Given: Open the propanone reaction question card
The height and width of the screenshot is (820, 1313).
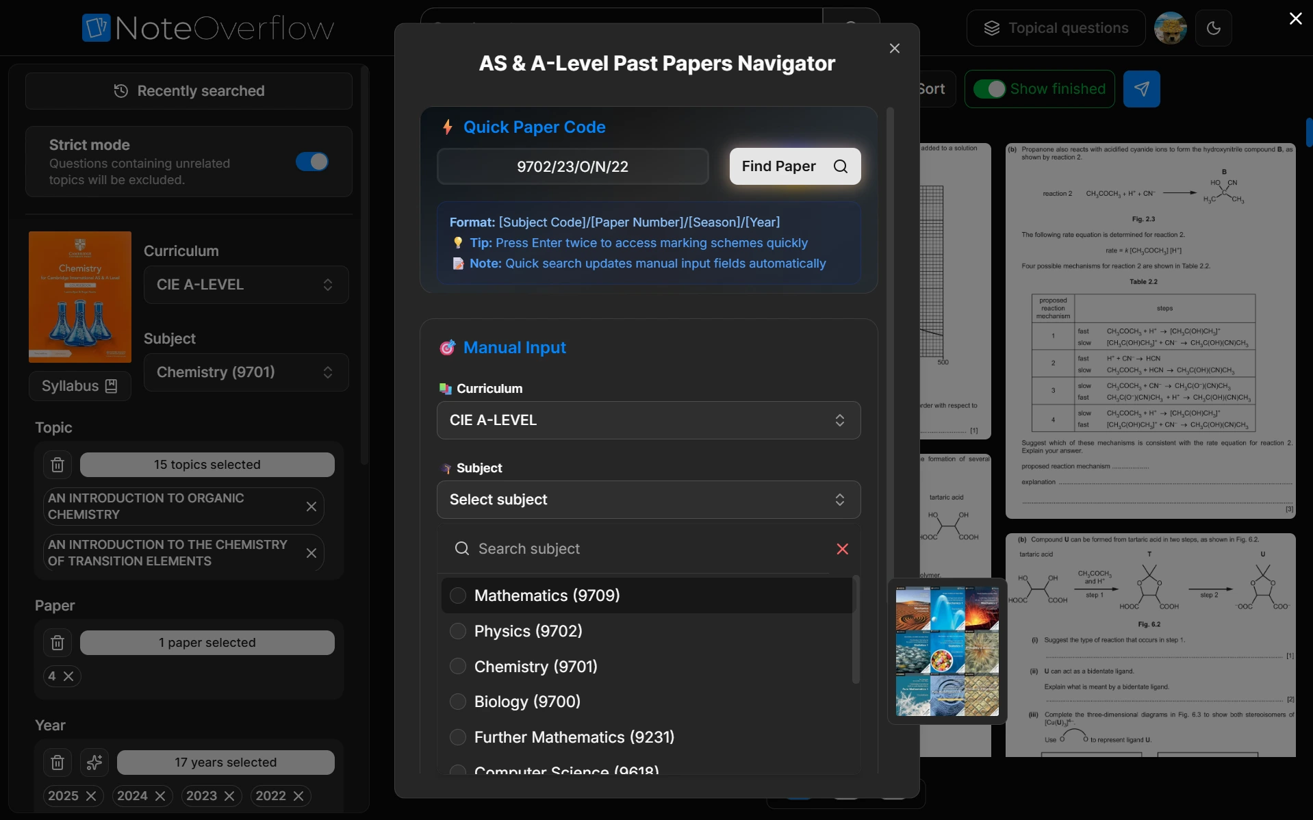Looking at the screenshot, I should click(x=1150, y=331).
